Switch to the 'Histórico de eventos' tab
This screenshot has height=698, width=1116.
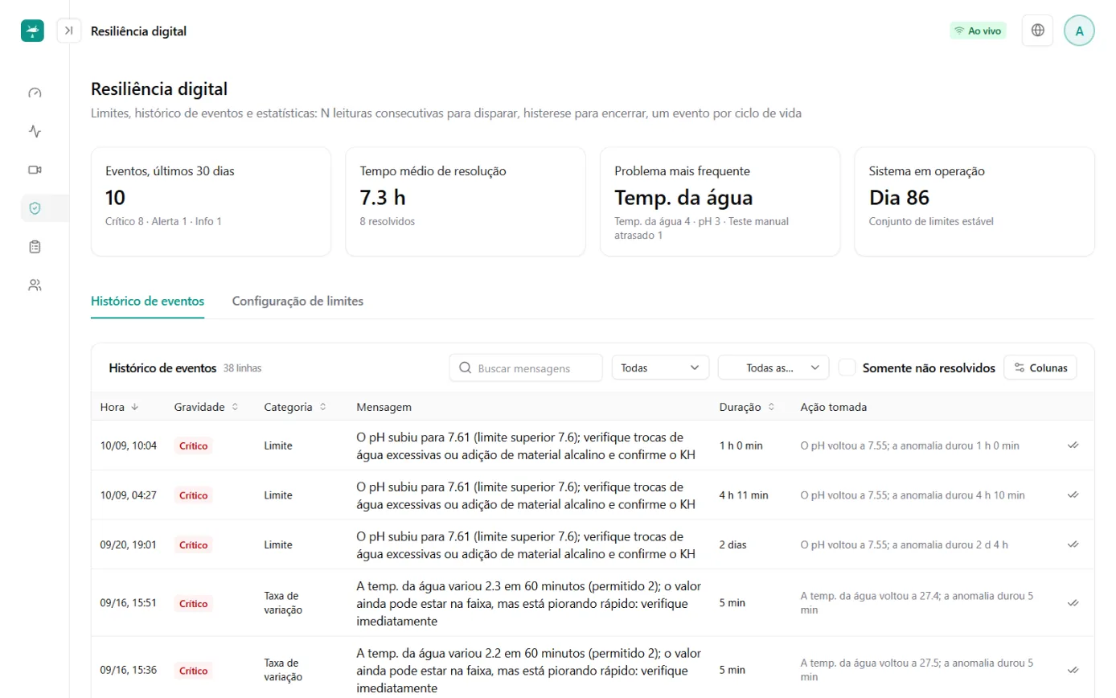(x=147, y=301)
